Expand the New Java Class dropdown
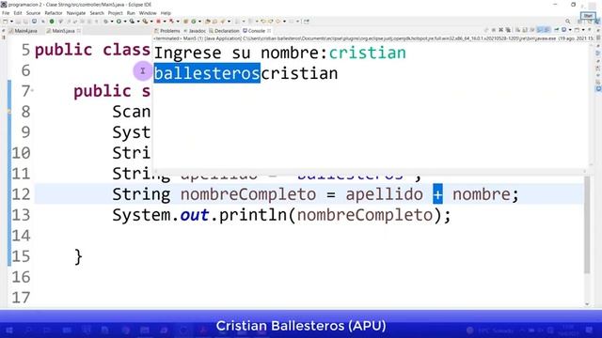The height and width of the screenshot is (338, 602). pyautogui.click(x=199, y=22)
